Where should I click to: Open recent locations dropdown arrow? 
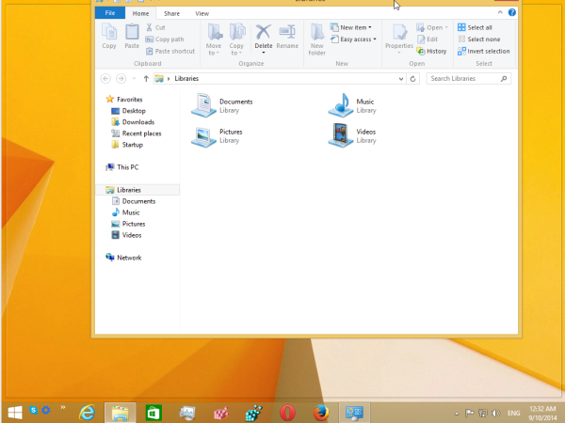134,78
